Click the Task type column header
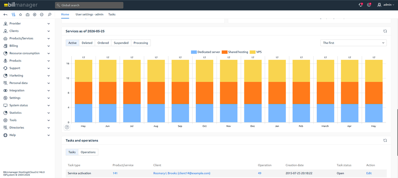The width and height of the screenshot is (398, 178). pos(74,165)
